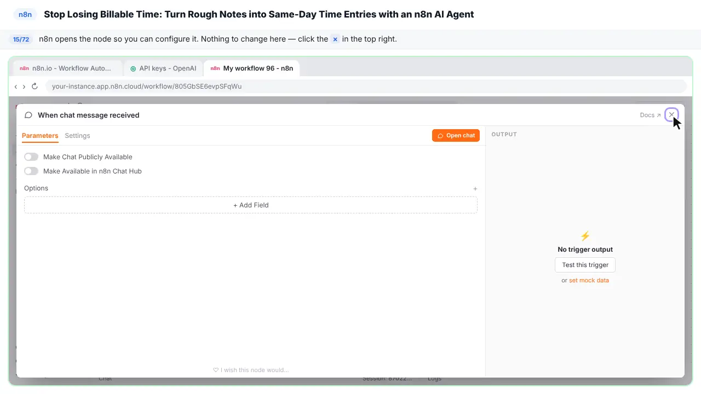
Task: Click the OUTPUT panel heading
Action: pos(504,135)
